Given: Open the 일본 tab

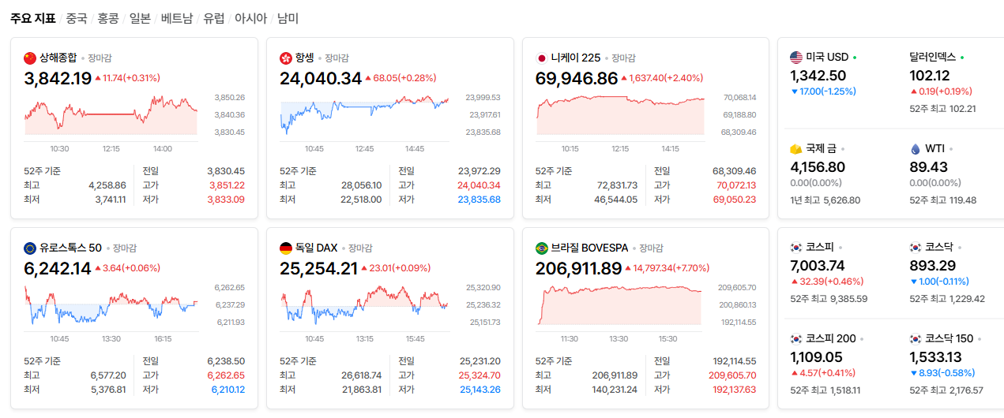Looking at the screenshot, I should click(140, 18).
